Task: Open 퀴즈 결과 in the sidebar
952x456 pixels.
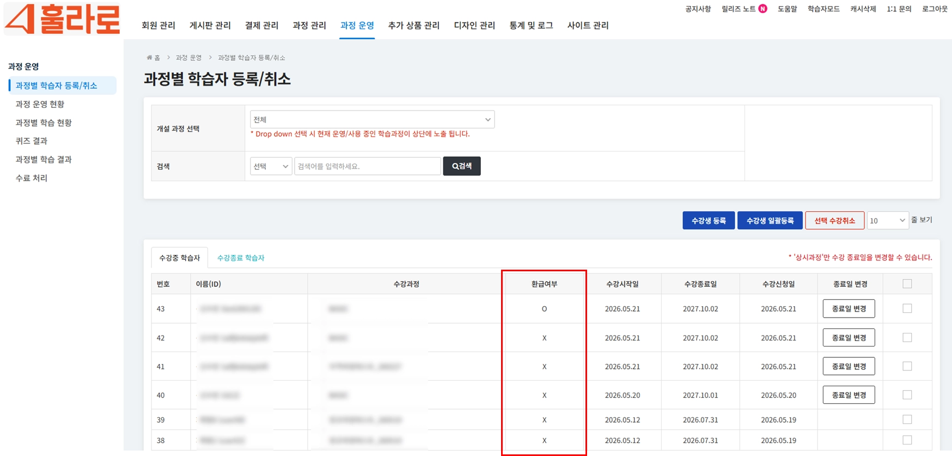Action: [32, 141]
